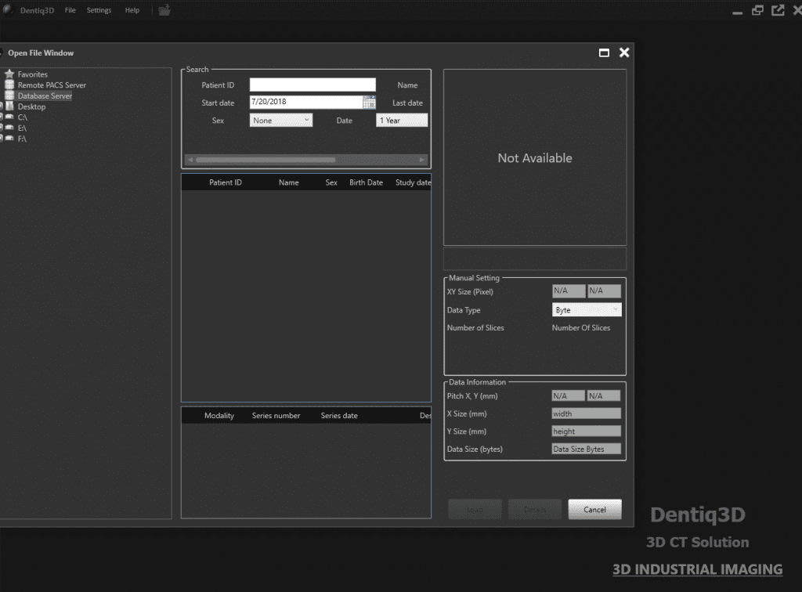Click the Desktop folder icon
Image resolution: width=802 pixels, height=592 pixels.
[x=9, y=106]
